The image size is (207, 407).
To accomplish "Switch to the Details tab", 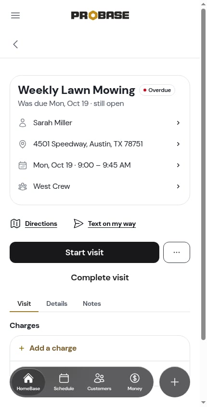I will (x=57, y=303).
